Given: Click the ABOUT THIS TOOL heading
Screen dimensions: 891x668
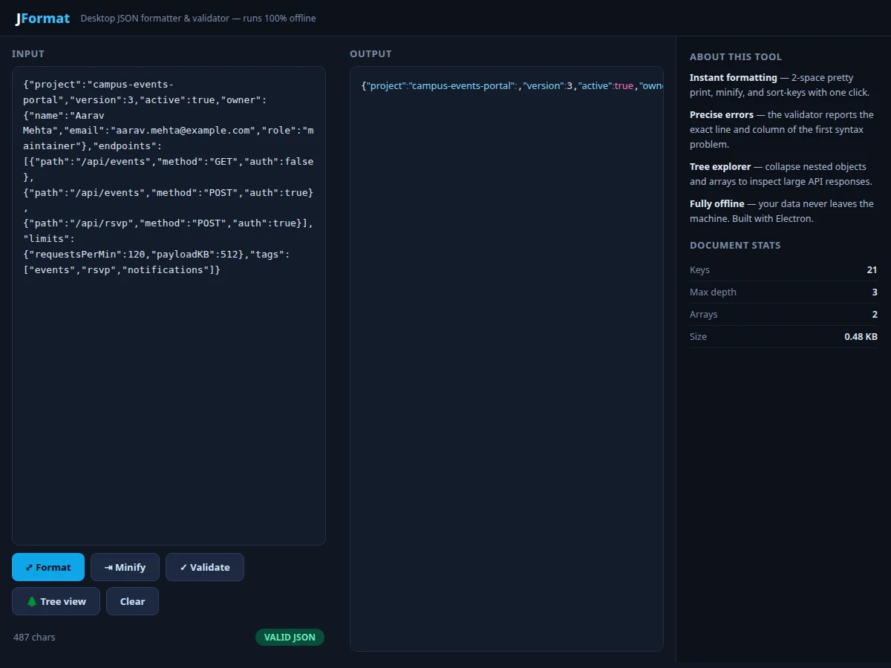Looking at the screenshot, I should 736,57.
